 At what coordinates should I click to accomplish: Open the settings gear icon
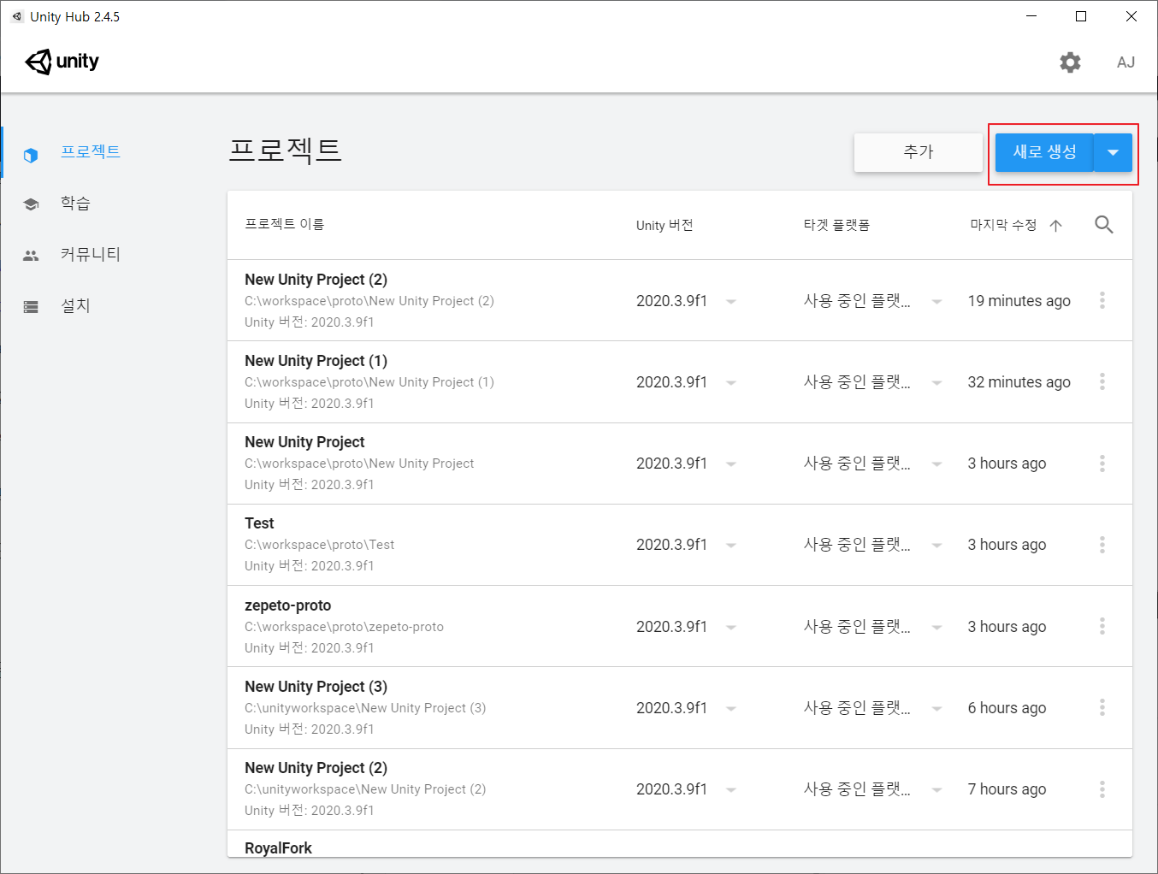(1070, 62)
